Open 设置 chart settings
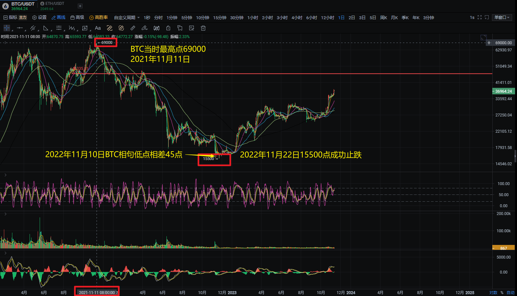 39,18
